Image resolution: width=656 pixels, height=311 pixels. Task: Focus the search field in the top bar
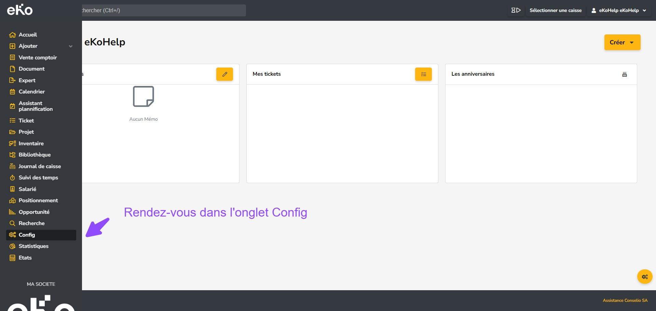[x=163, y=10]
